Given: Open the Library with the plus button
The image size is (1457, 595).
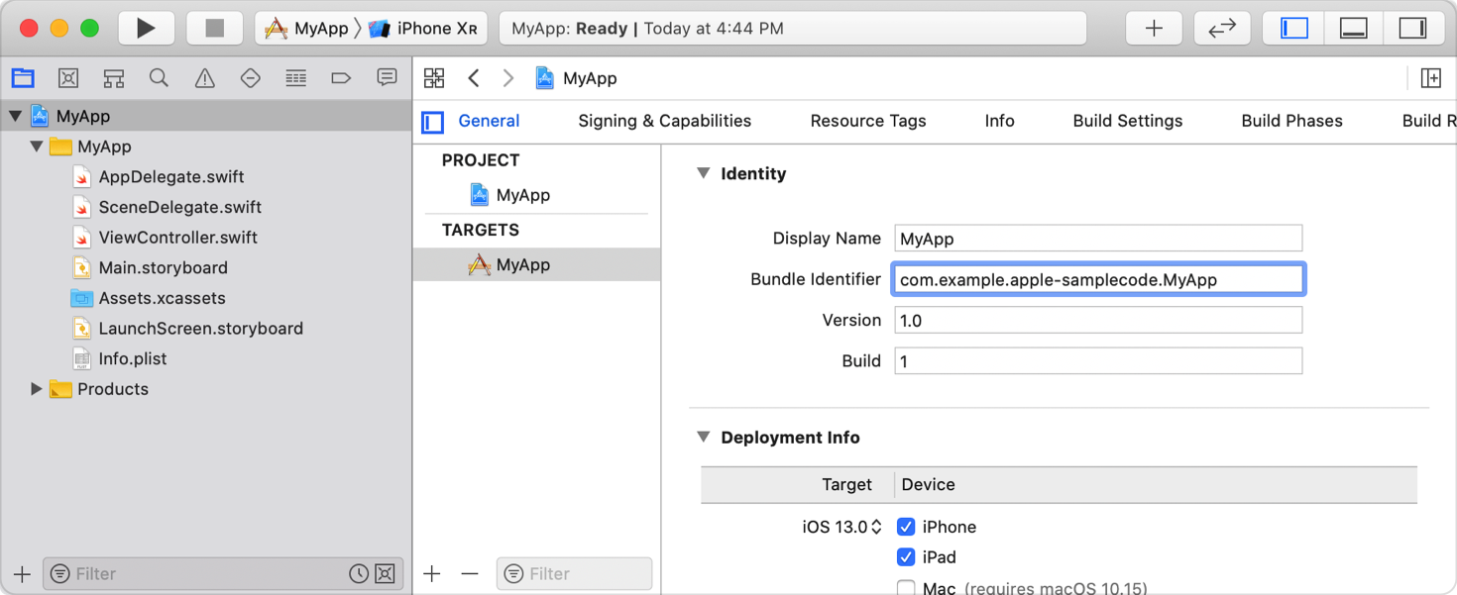Looking at the screenshot, I should (1154, 29).
